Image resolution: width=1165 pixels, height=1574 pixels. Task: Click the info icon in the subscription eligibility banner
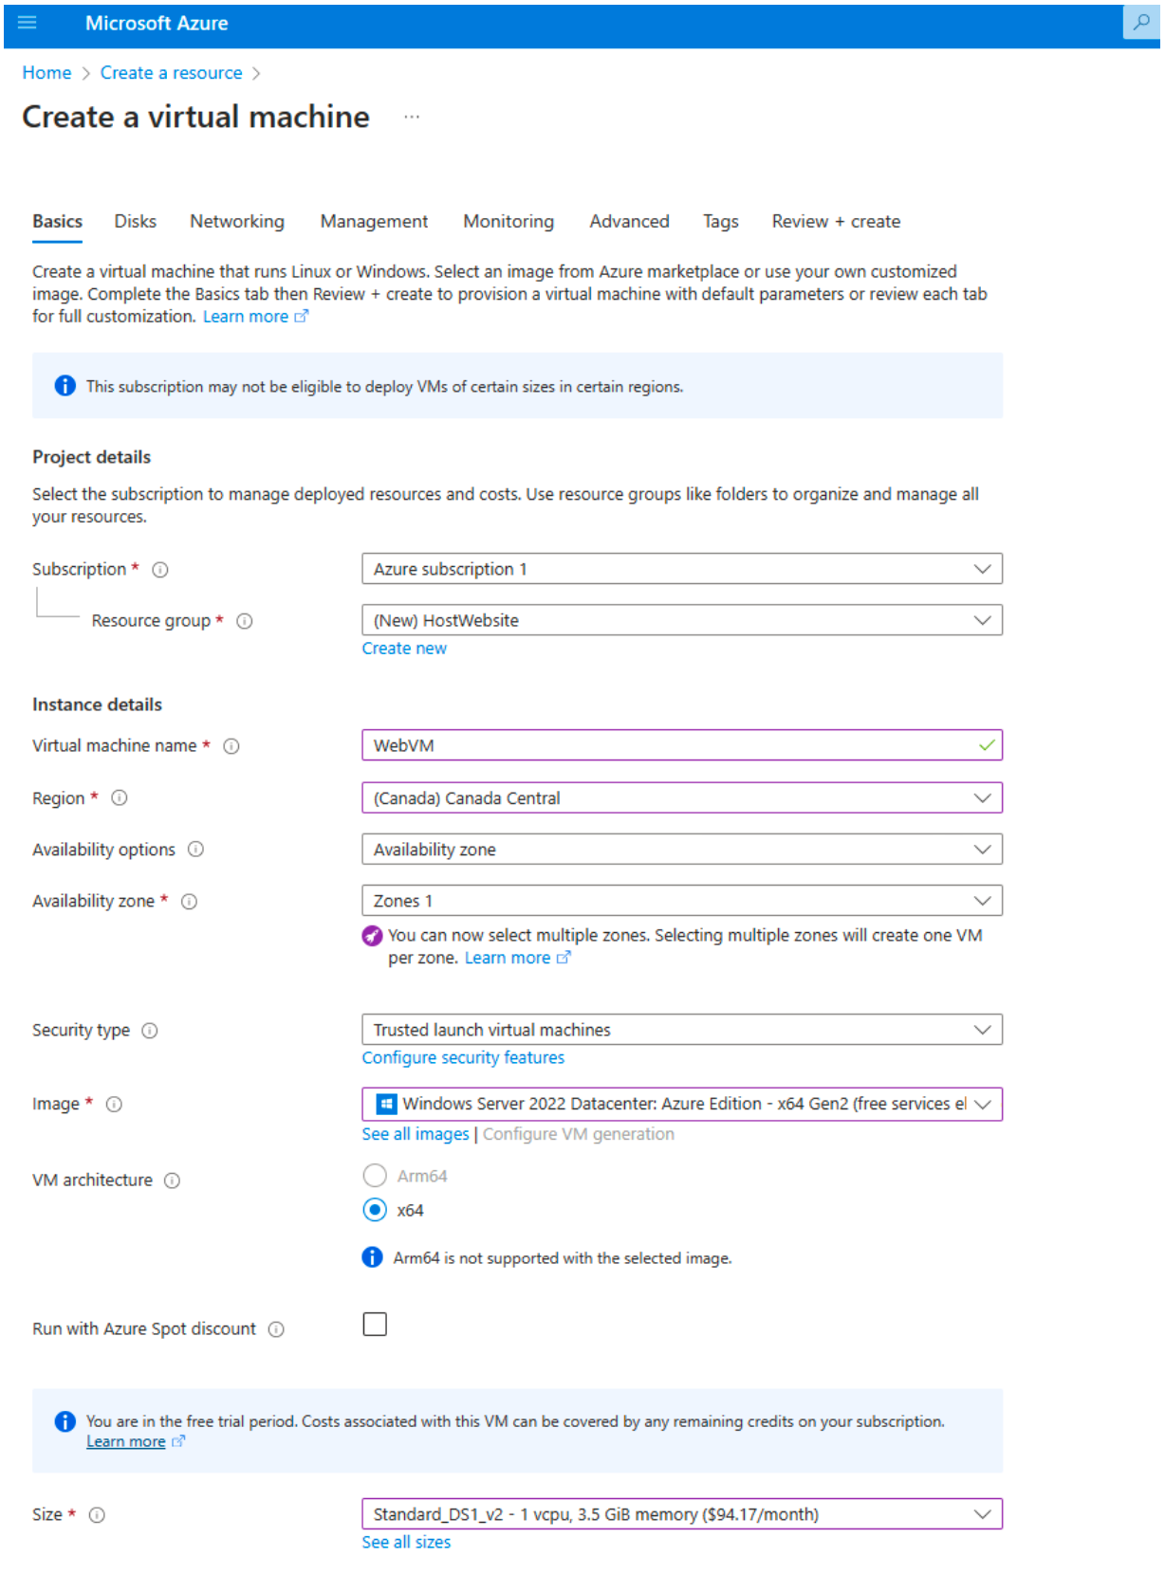point(64,385)
